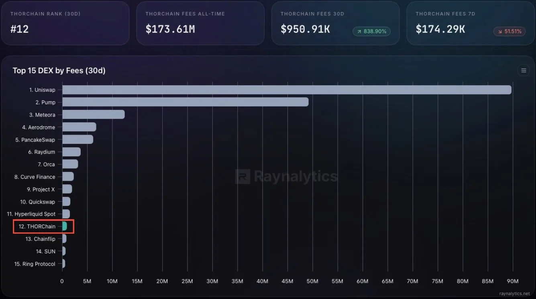The height and width of the screenshot is (299, 536).
Task: Open the chart hamburger menu icon
Action: pyautogui.click(x=524, y=71)
